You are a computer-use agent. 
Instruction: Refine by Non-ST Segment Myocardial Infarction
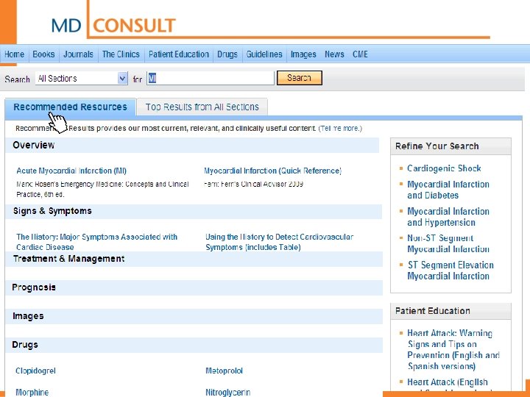[448, 243]
